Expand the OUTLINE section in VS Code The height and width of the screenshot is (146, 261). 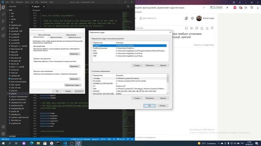[12, 136]
